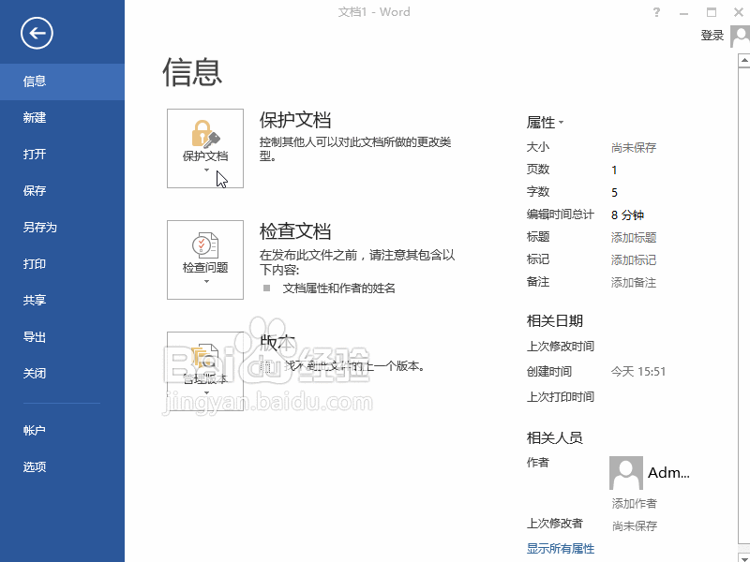Open the Manage Versions icon button

pos(205,371)
